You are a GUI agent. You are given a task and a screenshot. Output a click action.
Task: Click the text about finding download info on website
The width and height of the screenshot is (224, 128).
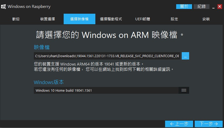[x=104, y=69]
